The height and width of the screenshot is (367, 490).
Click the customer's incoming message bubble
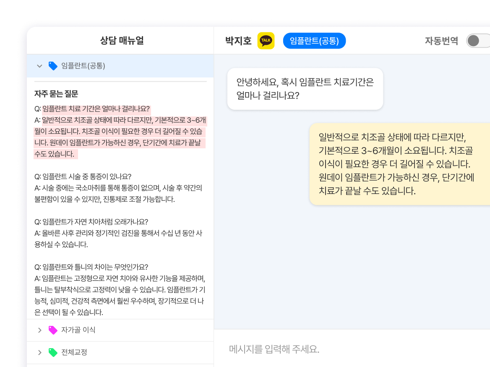click(305, 89)
